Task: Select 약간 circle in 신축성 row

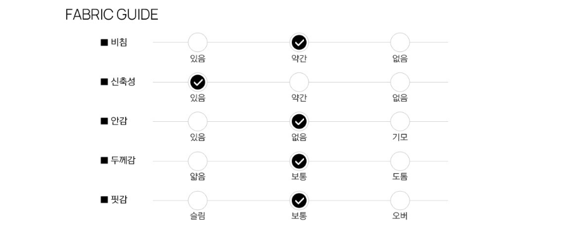Action: 299,82
